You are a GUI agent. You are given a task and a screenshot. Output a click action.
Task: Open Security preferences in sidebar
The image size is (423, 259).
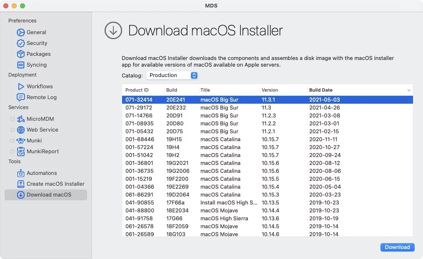(x=37, y=43)
